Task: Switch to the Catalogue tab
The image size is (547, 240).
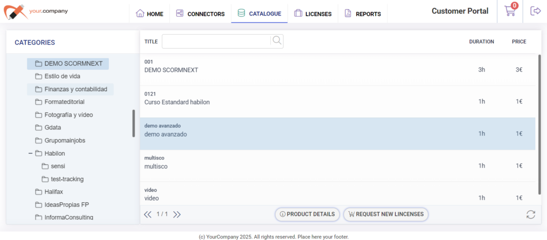Action: point(259,14)
